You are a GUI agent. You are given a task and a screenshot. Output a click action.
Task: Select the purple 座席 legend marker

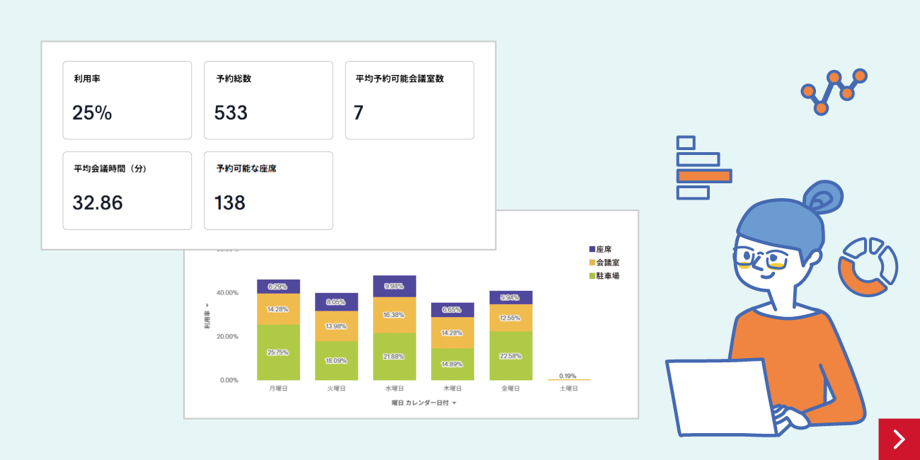[592, 250]
